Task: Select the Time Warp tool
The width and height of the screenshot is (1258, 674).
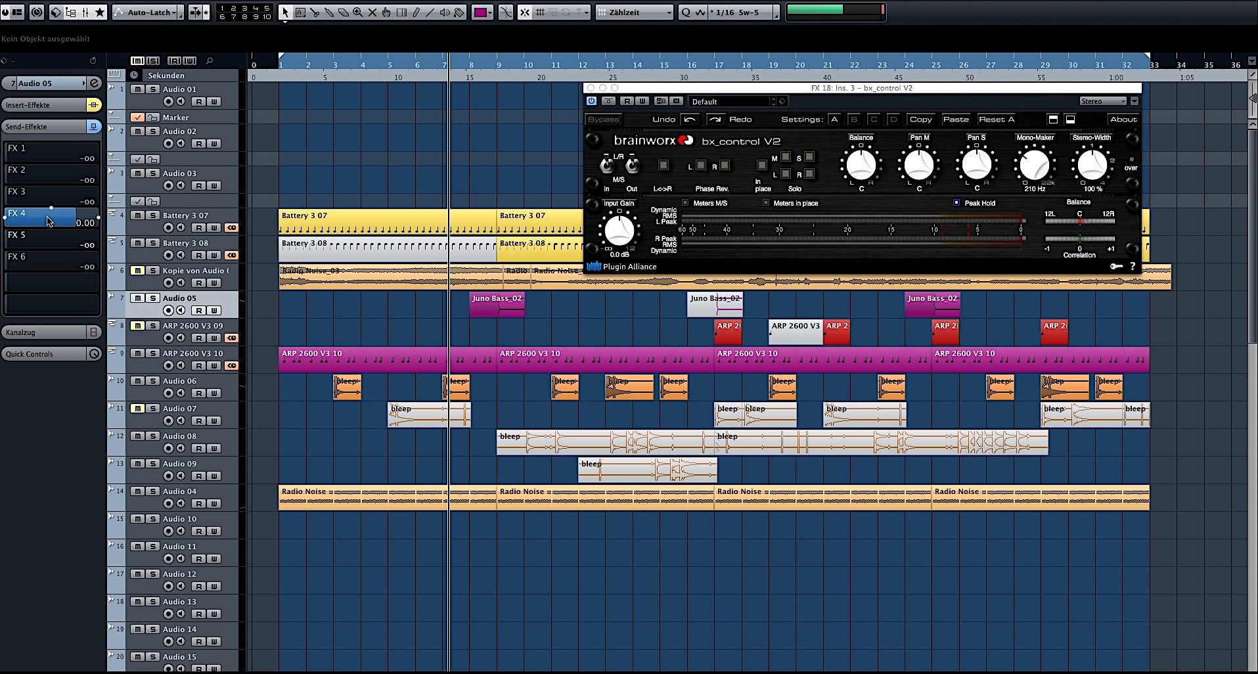Action: [401, 12]
